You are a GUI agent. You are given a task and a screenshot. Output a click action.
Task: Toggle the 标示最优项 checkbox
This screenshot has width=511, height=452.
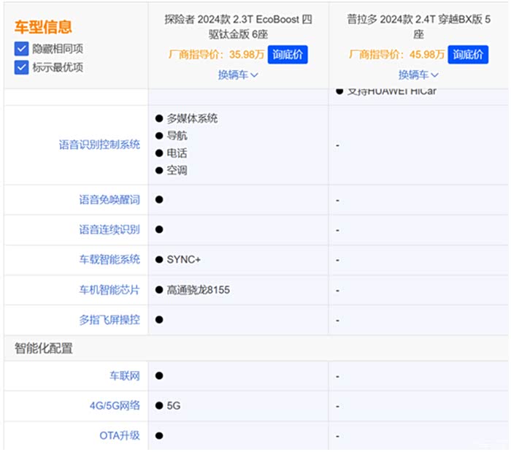[21, 67]
